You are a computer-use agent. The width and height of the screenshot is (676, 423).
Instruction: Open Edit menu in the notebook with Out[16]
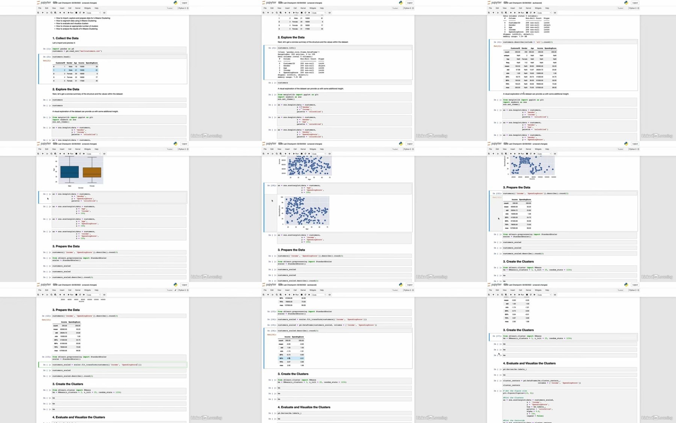click(x=272, y=290)
